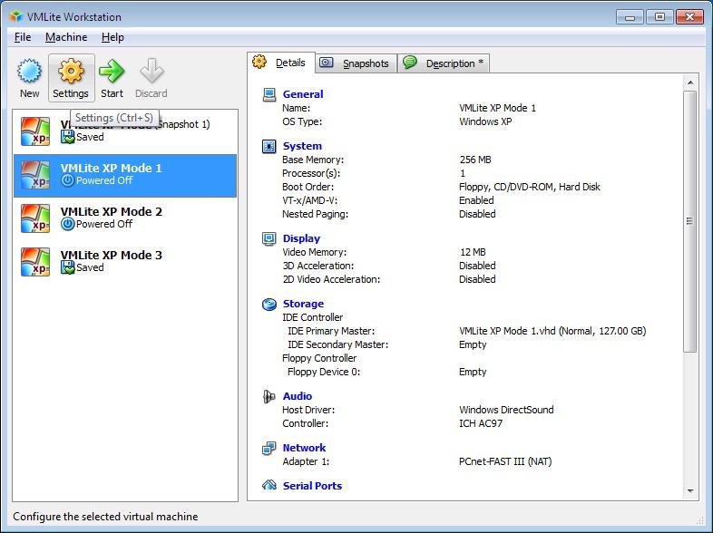Open the System section heading link
The height and width of the screenshot is (533, 713).
[x=302, y=146]
